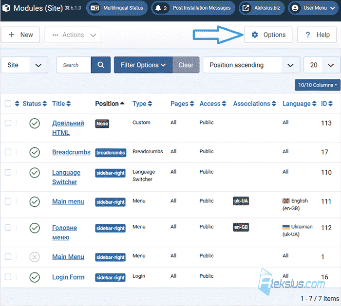Click the User Menu avatar icon
341x306 pixels.
pyautogui.click(x=295, y=8)
